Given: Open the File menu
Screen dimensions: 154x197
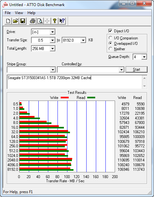Looking at the screenshot, I should [x=8, y=13].
